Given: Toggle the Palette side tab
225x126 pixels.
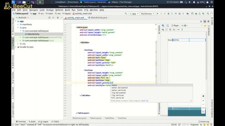Looking at the screenshot, I should [159, 29].
